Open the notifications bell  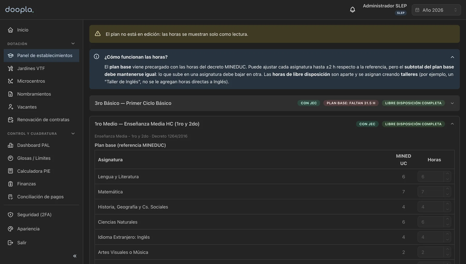(x=352, y=10)
